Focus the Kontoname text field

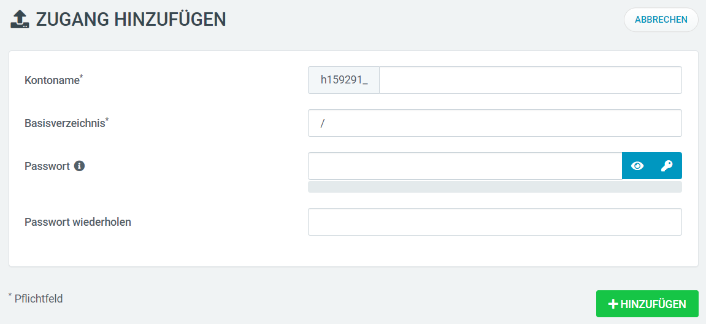coord(531,80)
